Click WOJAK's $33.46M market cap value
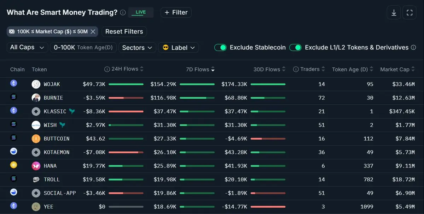424x214 pixels. 403,84
